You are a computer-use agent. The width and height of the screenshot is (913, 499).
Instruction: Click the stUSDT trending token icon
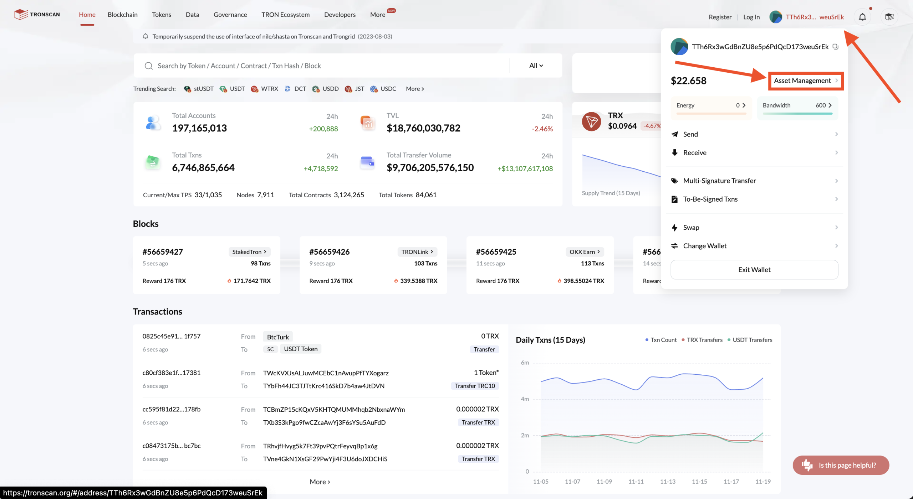pyautogui.click(x=187, y=89)
